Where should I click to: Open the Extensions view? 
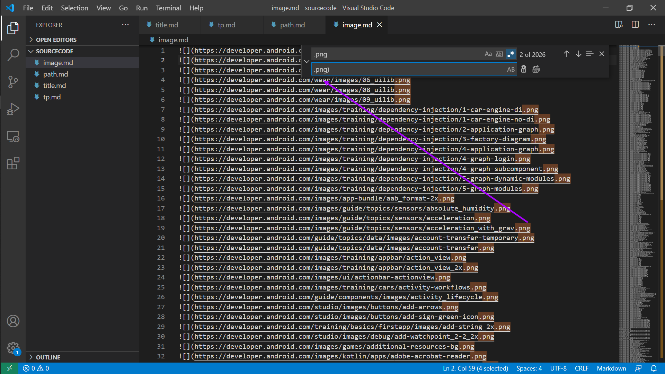[x=13, y=163]
